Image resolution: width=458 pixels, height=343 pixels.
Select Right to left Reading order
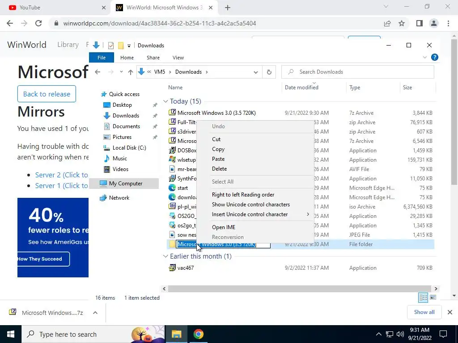pos(255,195)
